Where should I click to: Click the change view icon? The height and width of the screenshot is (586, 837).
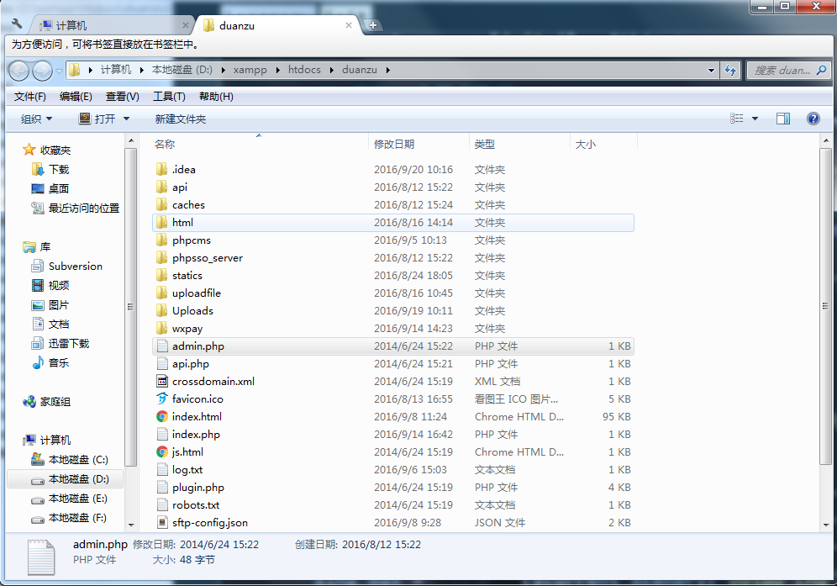pos(737,119)
